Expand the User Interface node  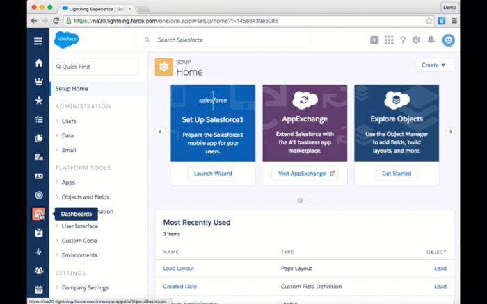57,226
